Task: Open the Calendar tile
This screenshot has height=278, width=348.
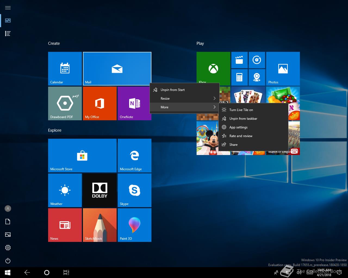Action: pyautogui.click(x=65, y=69)
